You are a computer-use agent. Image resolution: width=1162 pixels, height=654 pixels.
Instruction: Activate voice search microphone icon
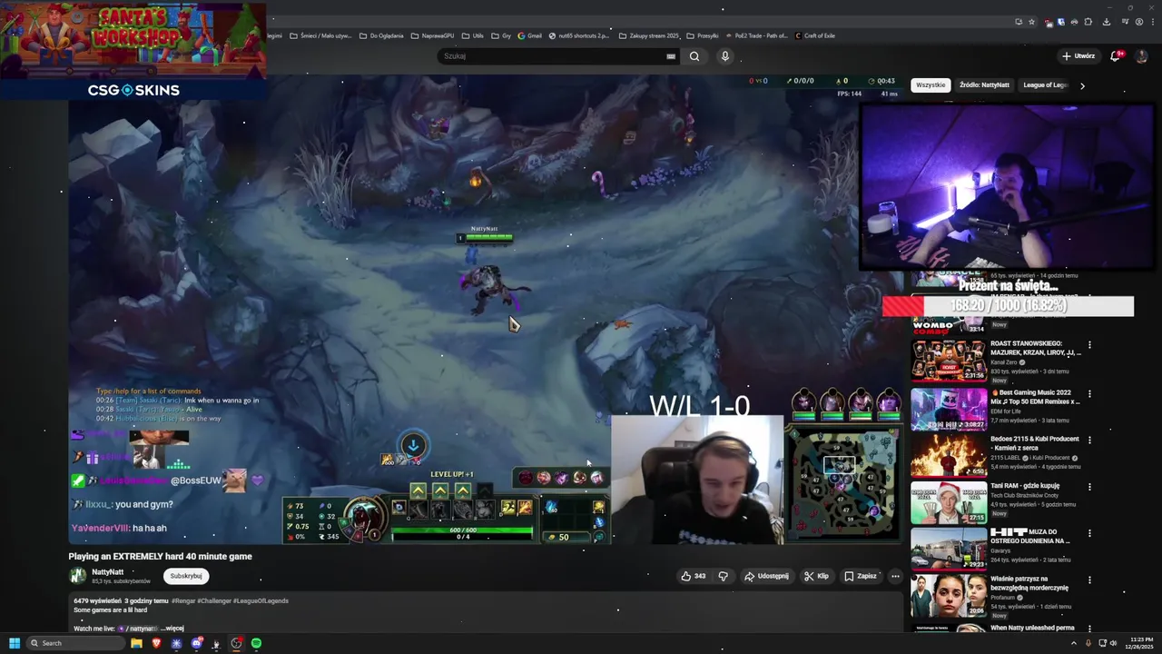(724, 56)
